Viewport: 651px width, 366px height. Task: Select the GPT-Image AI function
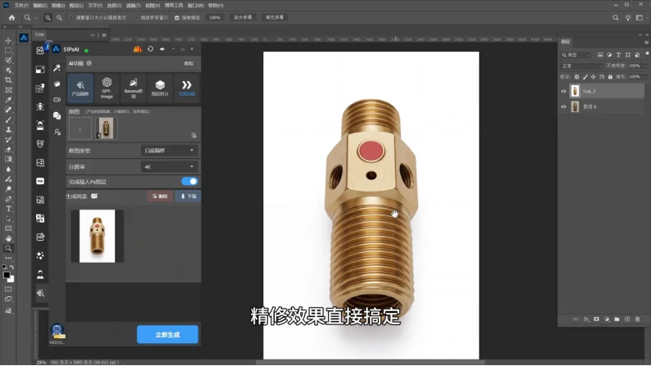tap(107, 88)
